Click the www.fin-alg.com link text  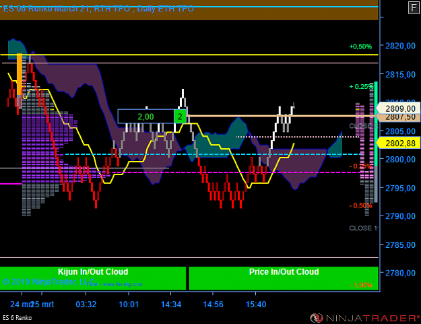click(x=123, y=284)
